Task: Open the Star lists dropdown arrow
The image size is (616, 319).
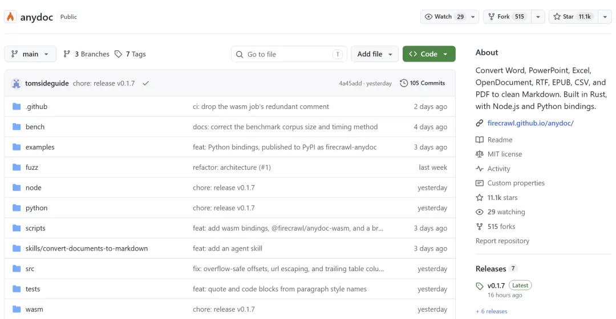Action: (x=605, y=17)
